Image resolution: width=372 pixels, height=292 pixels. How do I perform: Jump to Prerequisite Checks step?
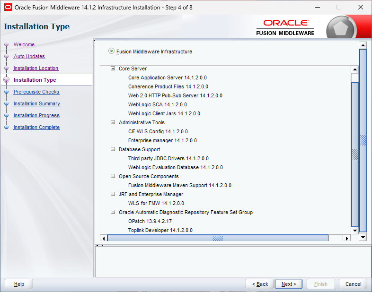(x=36, y=92)
